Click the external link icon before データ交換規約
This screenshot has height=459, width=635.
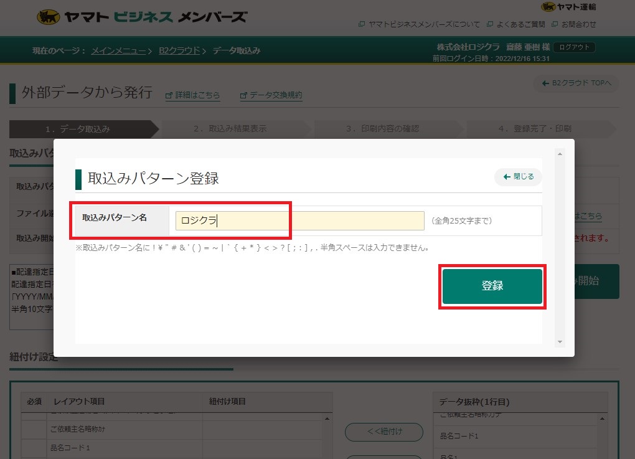click(x=243, y=96)
